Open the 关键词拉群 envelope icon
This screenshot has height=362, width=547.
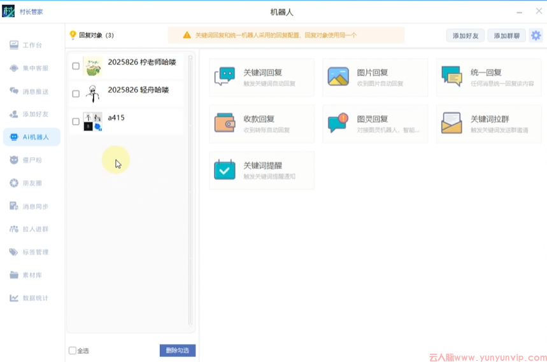click(x=451, y=123)
